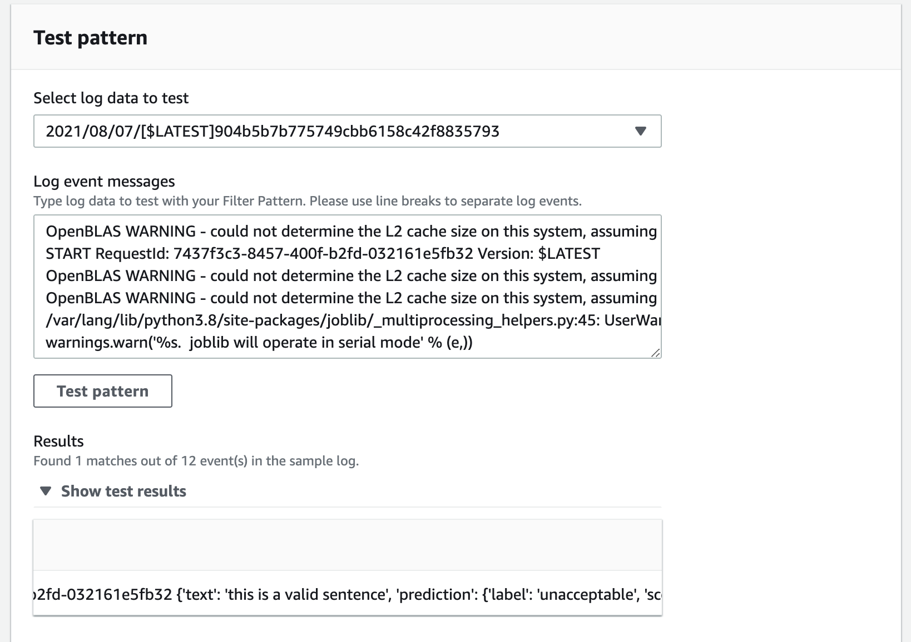Click the empty results table header row
Image resolution: width=911 pixels, height=642 pixels.
tap(347, 545)
